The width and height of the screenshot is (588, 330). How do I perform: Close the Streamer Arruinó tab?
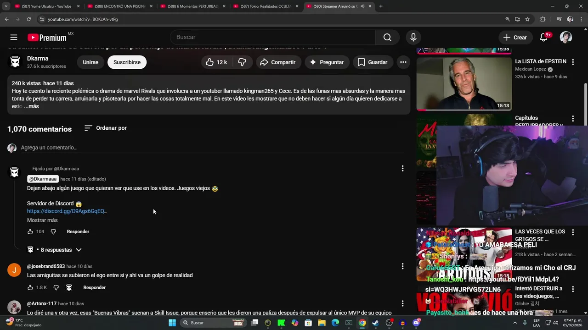coord(370,6)
